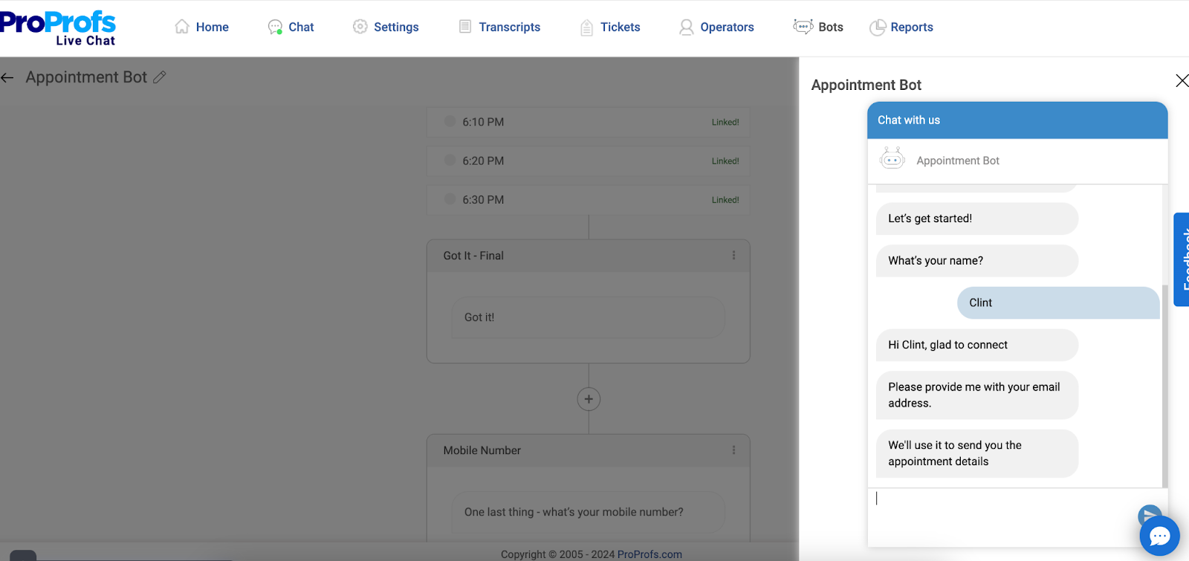Screen dimensions: 1189x561
Task: Select the 6:20 PM radio option
Action: (x=450, y=160)
